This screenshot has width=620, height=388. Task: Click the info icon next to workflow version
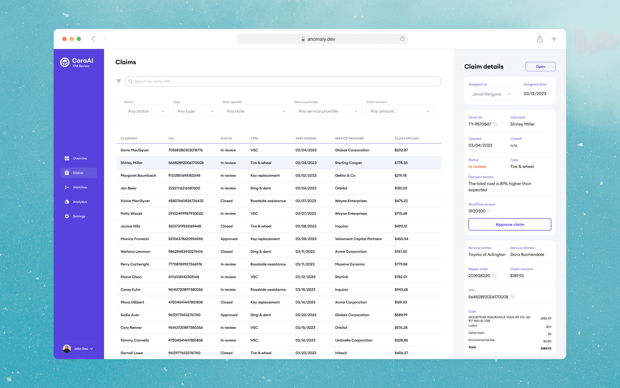point(489,211)
